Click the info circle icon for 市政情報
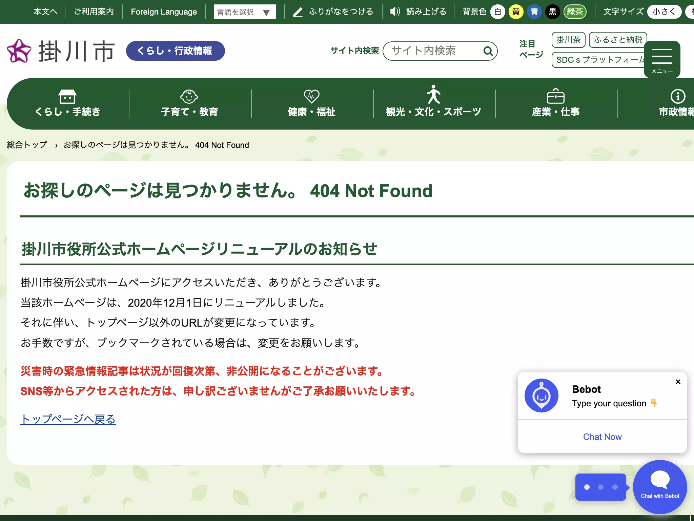694x521 pixels. pyautogui.click(x=678, y=96)
